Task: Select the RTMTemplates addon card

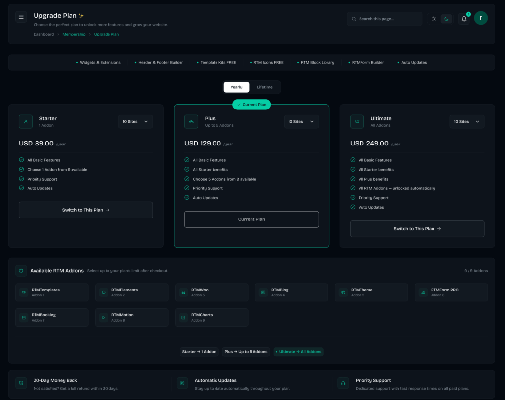Action: click(52, 292)
